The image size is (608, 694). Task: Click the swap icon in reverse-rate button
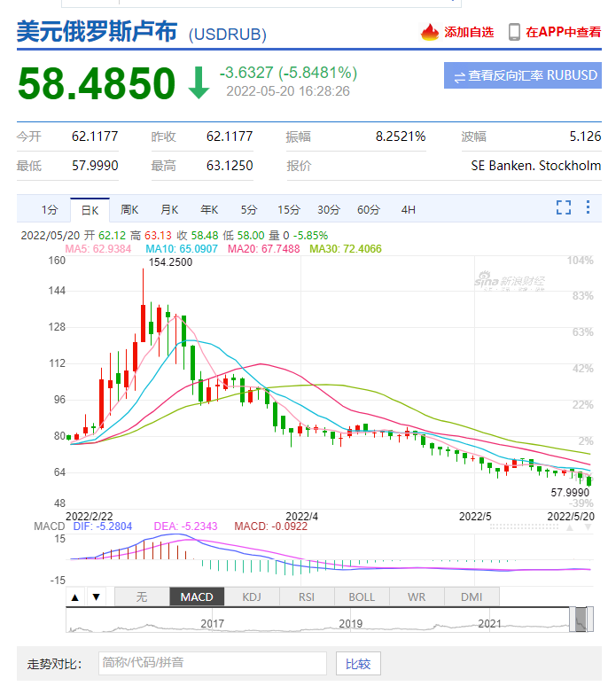[459, 76]
